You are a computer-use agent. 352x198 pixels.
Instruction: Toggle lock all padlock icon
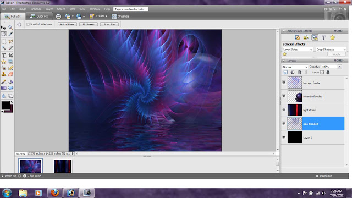(x=328, y=72)
